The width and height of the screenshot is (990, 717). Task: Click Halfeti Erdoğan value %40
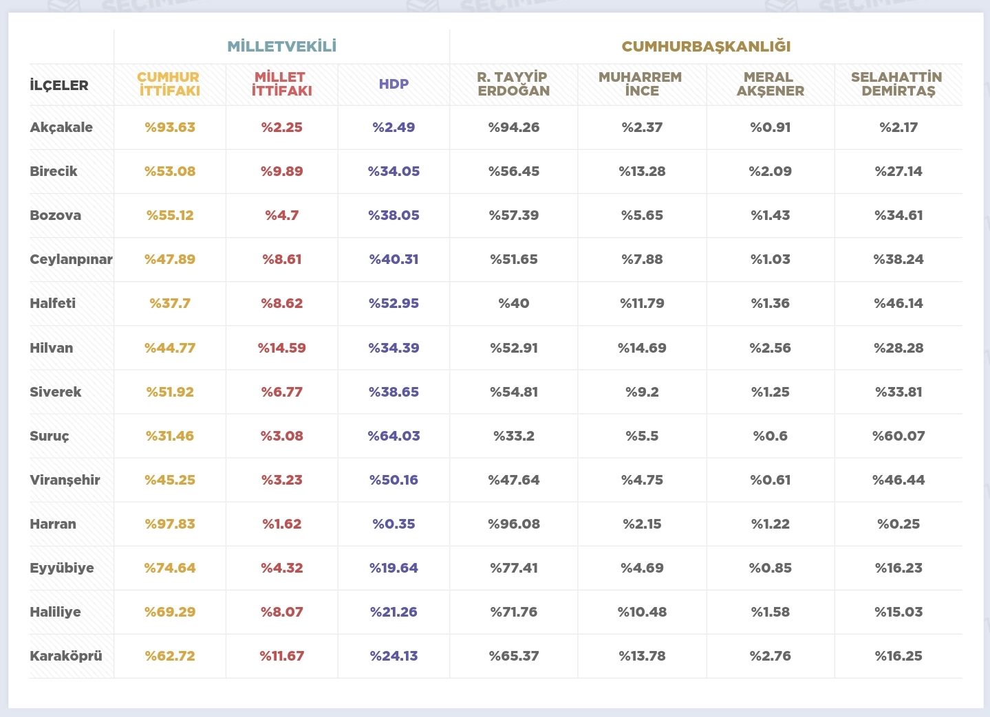pyautogui.click(x=514, y=303)
